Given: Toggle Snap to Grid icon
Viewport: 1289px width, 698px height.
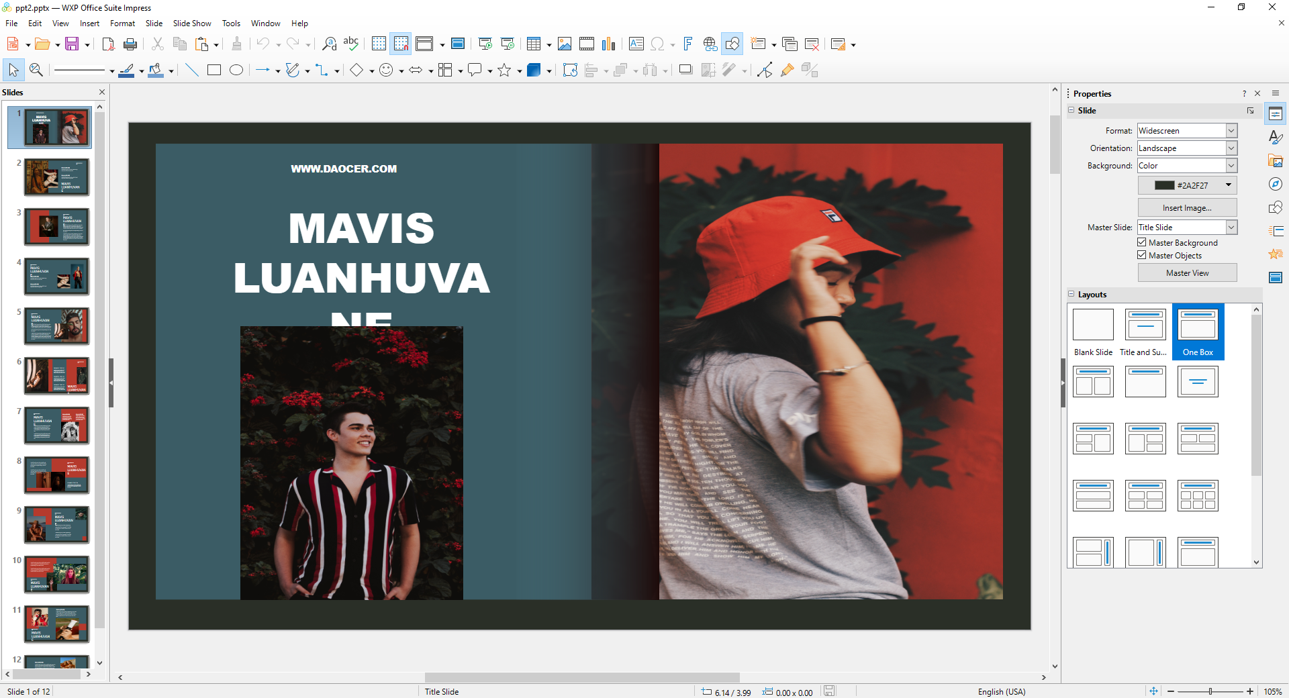Looking at the screenshot, I should point(401,44).
